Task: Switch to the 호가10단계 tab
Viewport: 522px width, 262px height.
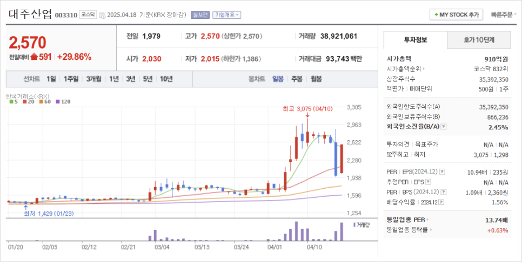Action: tap(479, 40)
